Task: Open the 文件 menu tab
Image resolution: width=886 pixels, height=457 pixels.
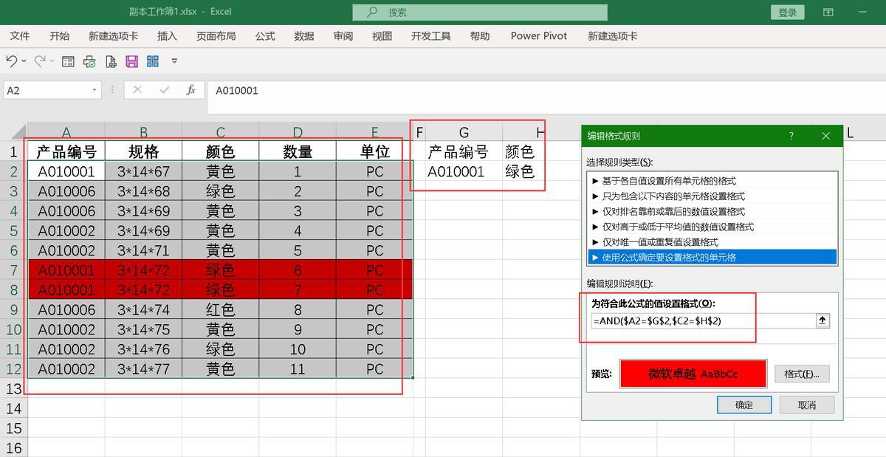Action: tap(20, 36)
